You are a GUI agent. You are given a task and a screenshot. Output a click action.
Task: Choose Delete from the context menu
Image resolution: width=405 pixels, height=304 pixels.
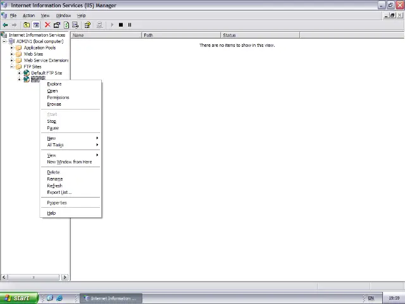[70, 172]
